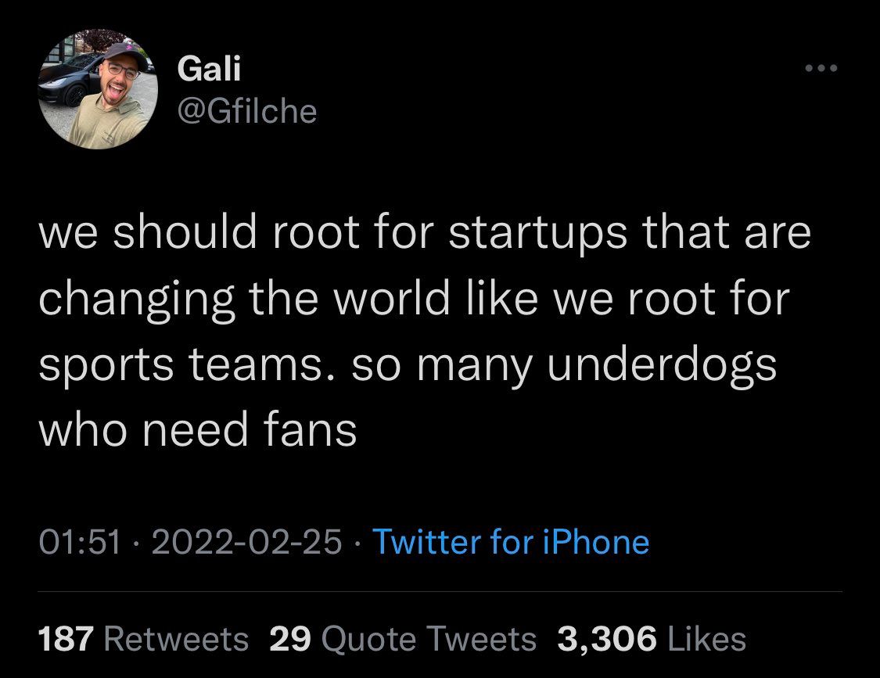This screenshot has height=678, width=880.
Task: See the 3,306 Likes list
Action: [651, 639]
